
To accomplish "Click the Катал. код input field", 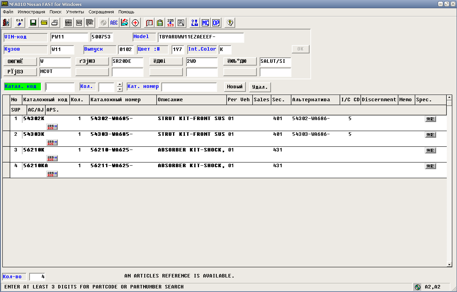I will [60, 87].
